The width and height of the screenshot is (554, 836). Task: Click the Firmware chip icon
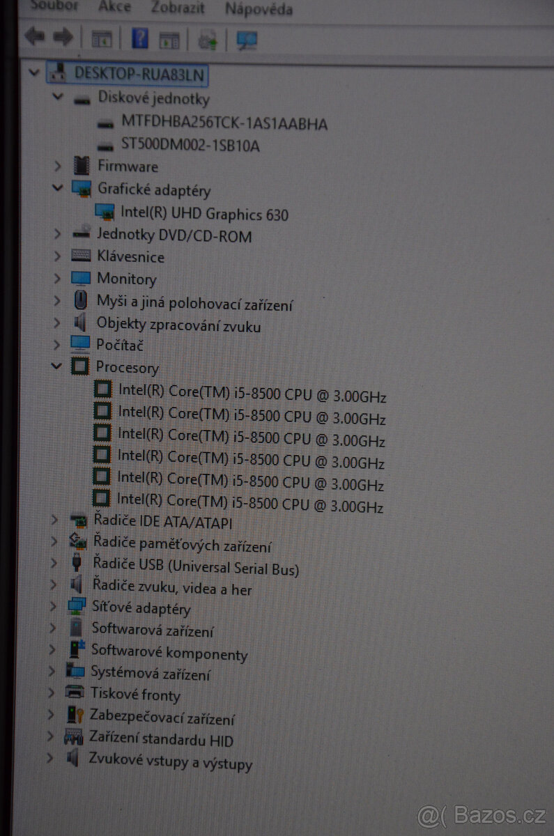(82, 166)
